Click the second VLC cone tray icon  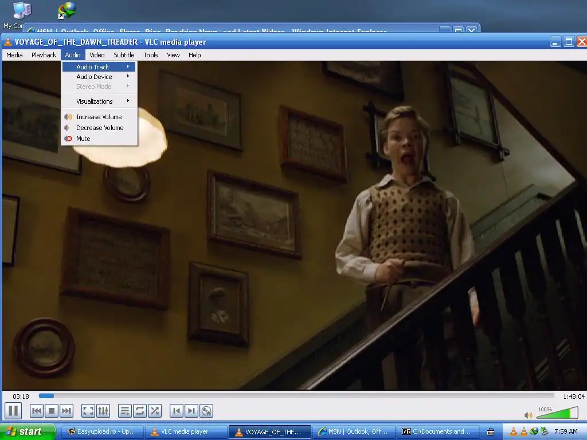[x=524, y=432]
